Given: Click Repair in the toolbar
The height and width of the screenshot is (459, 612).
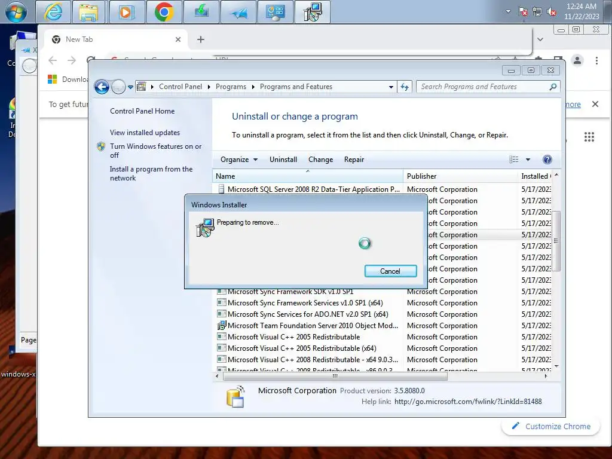Looking at the screenshot, I should click(x=354, y=159).
